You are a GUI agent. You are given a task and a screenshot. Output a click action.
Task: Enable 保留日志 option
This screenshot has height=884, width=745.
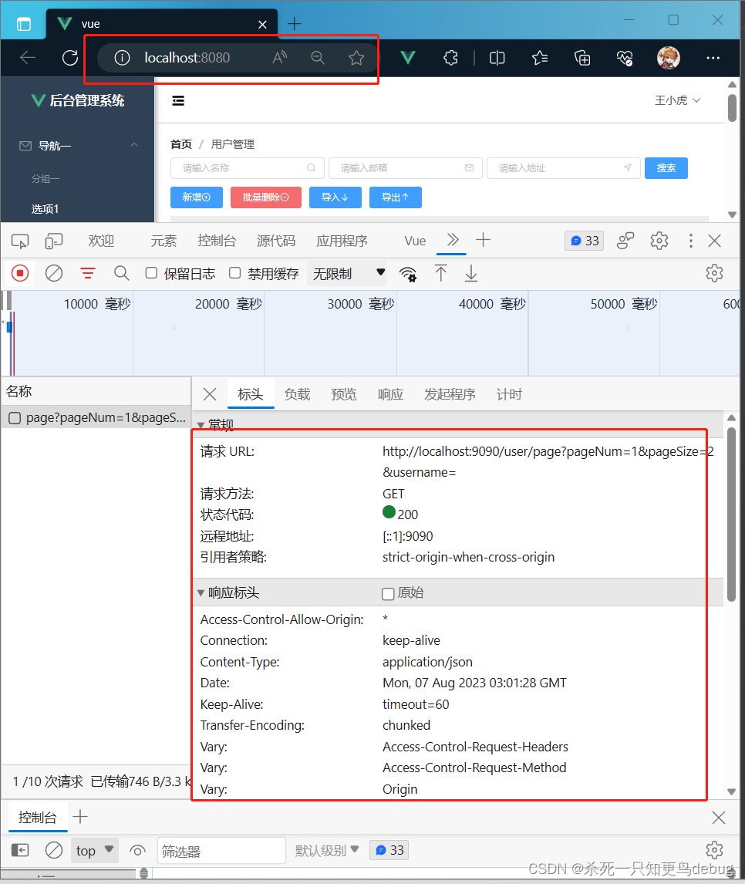click(151, 273)
